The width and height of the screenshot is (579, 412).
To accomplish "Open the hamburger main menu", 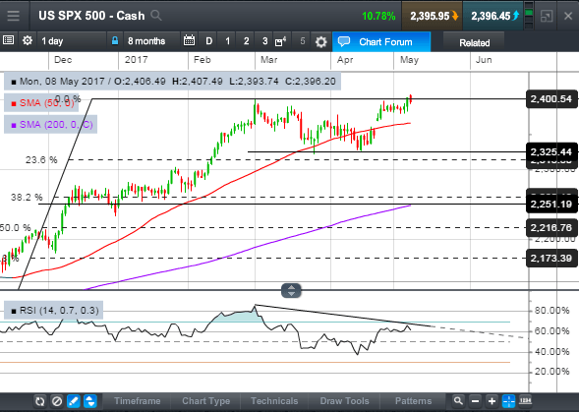I will tap(14, 16).
